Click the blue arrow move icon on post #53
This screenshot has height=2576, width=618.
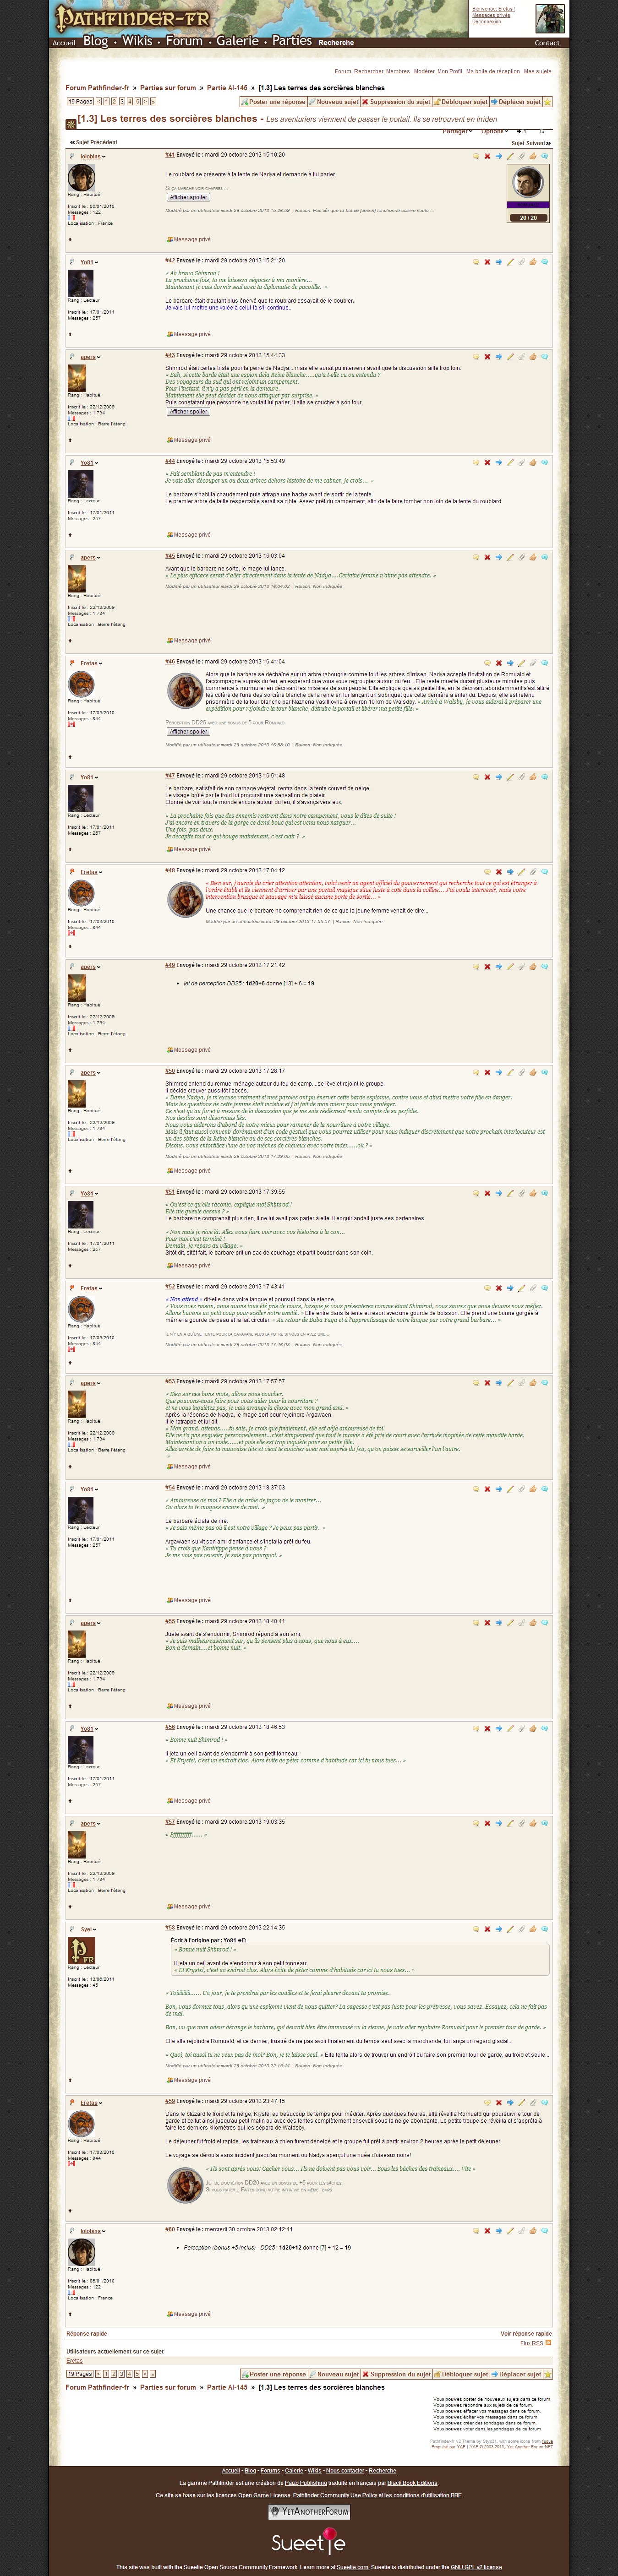click(x=498, y=1383)
